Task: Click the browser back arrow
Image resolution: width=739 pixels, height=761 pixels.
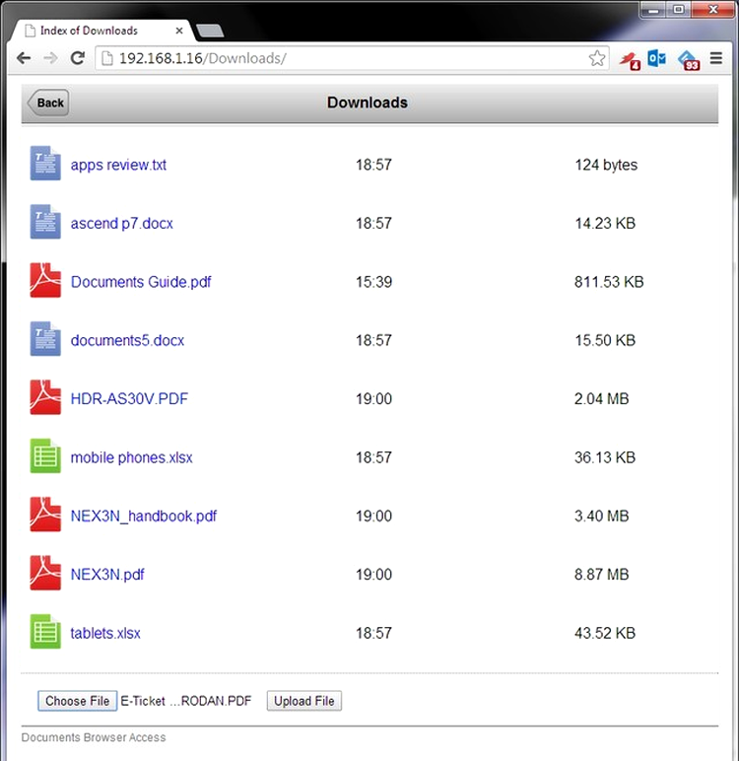Action: tap(24, 58)
